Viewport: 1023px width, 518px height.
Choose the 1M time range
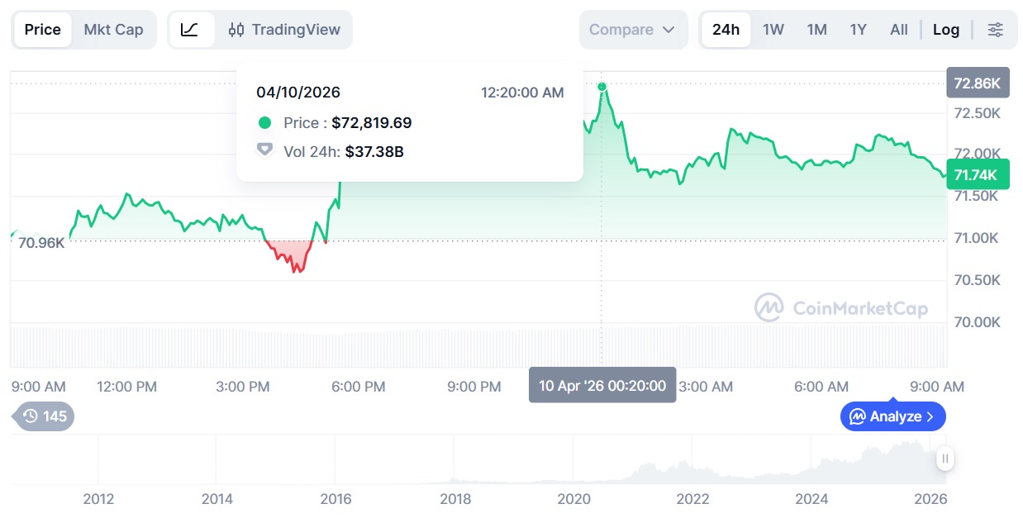[x=816, y=30]
